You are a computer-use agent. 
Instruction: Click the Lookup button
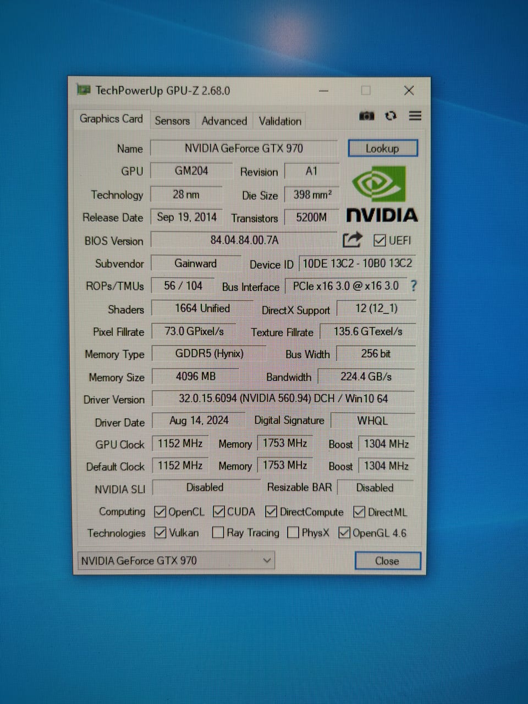pos(383,148)
